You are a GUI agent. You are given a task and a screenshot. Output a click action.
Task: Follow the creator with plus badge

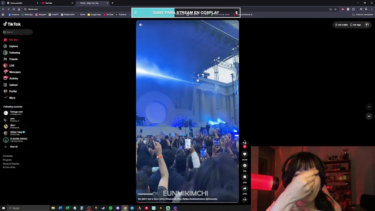click(245, 147)
